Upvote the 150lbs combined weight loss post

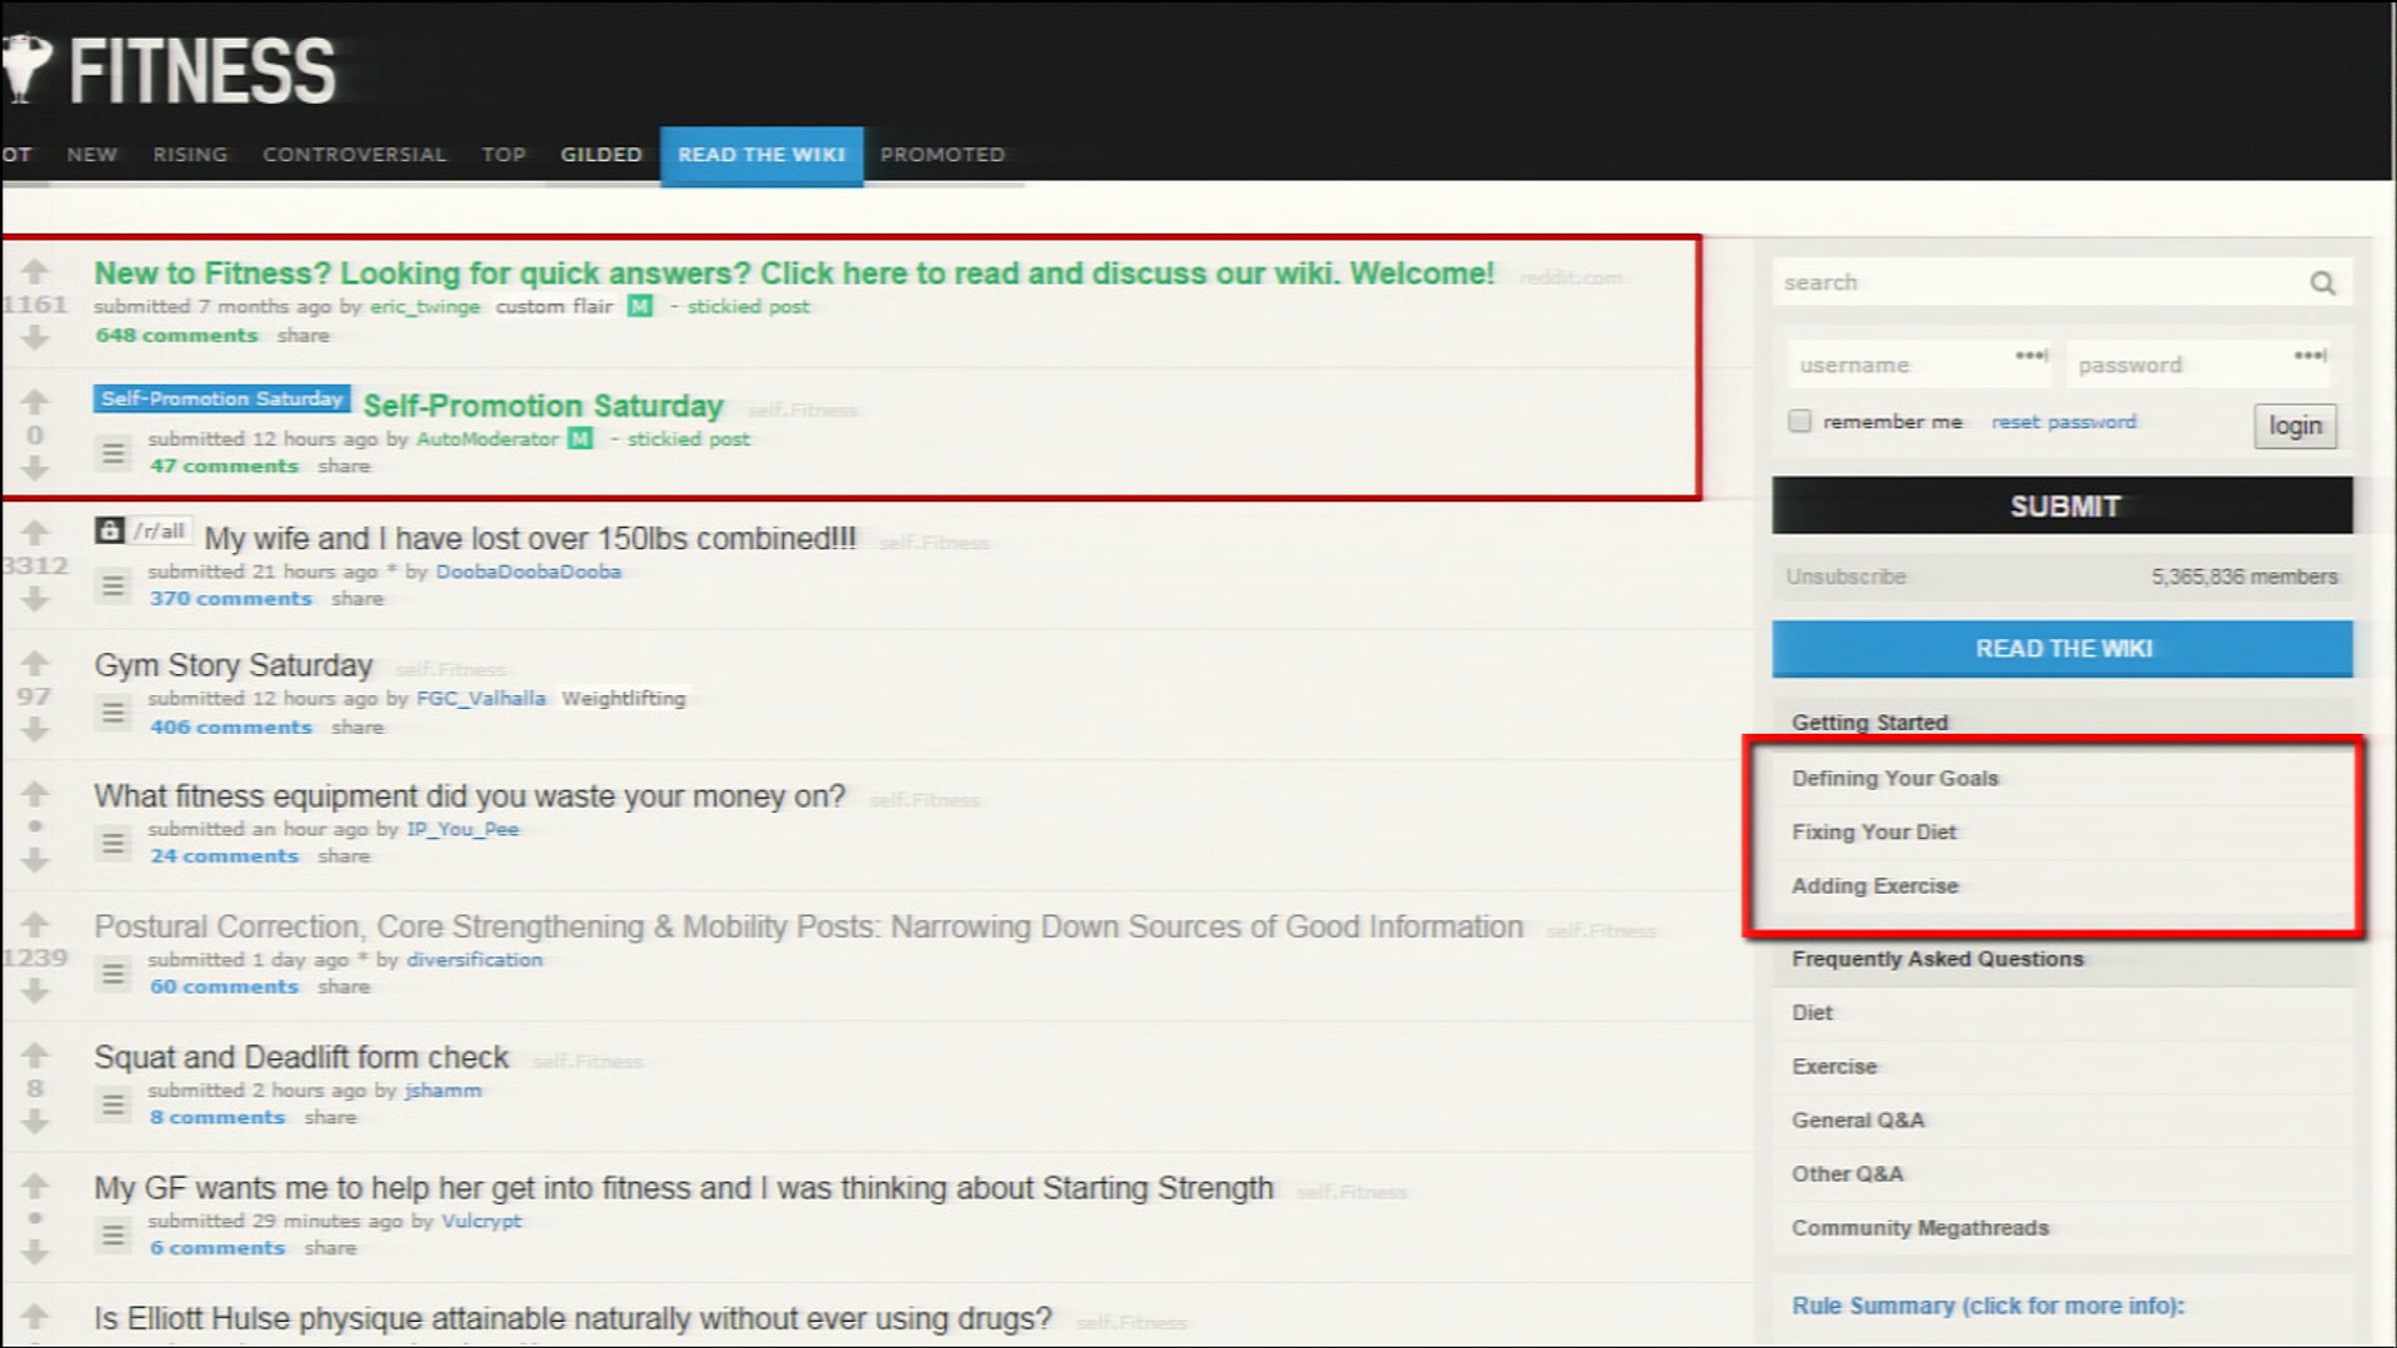[35, 532]
